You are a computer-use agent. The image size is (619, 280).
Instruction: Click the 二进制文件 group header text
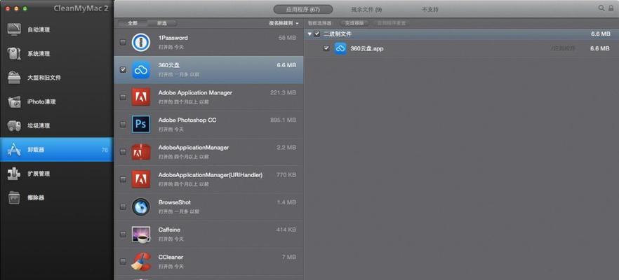(x=337, y=34)
